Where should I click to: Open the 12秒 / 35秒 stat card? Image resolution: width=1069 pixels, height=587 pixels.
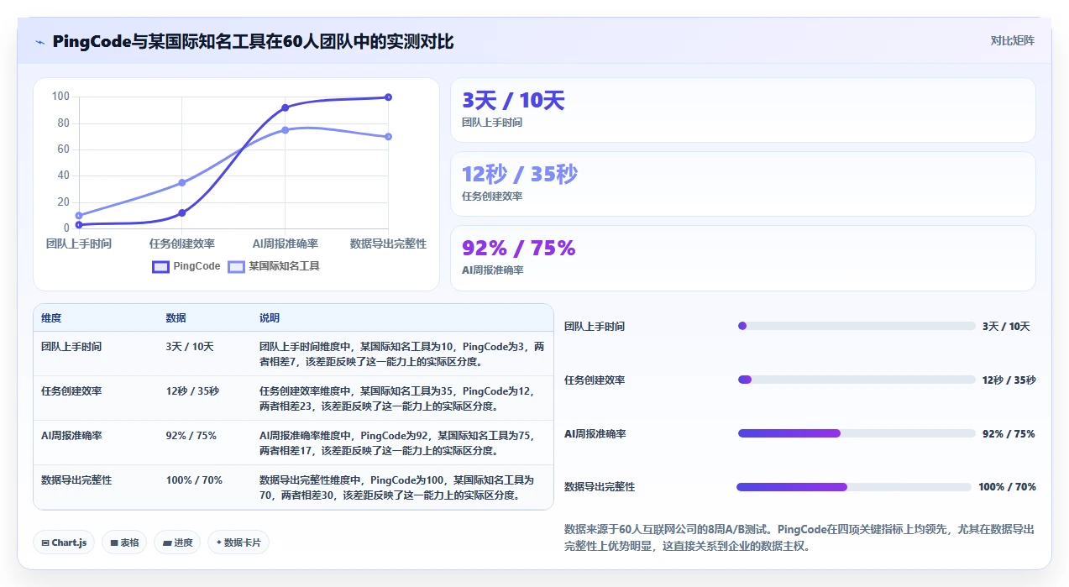742,184
